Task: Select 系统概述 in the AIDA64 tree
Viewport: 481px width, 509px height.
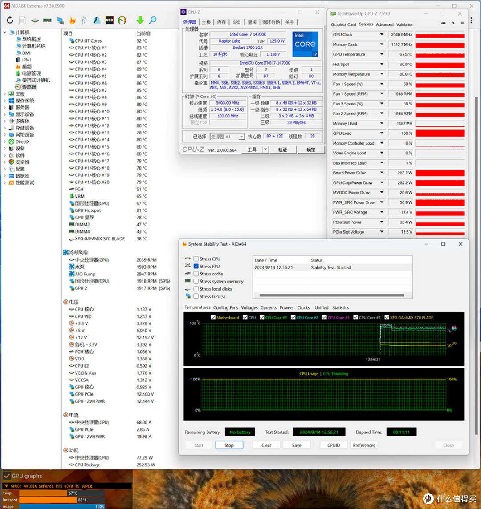Action: (x=31, y=39)
